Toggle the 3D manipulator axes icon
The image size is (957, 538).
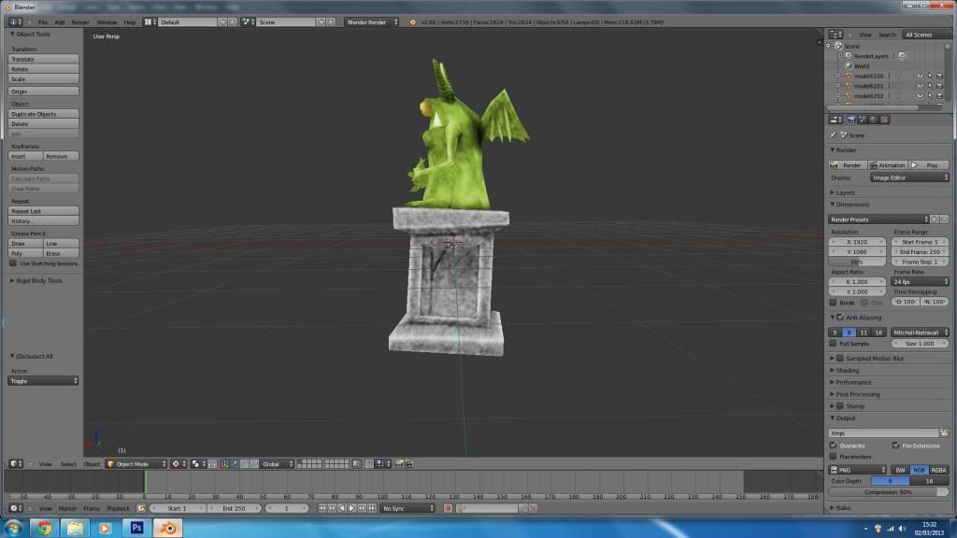tap(224, 464)
